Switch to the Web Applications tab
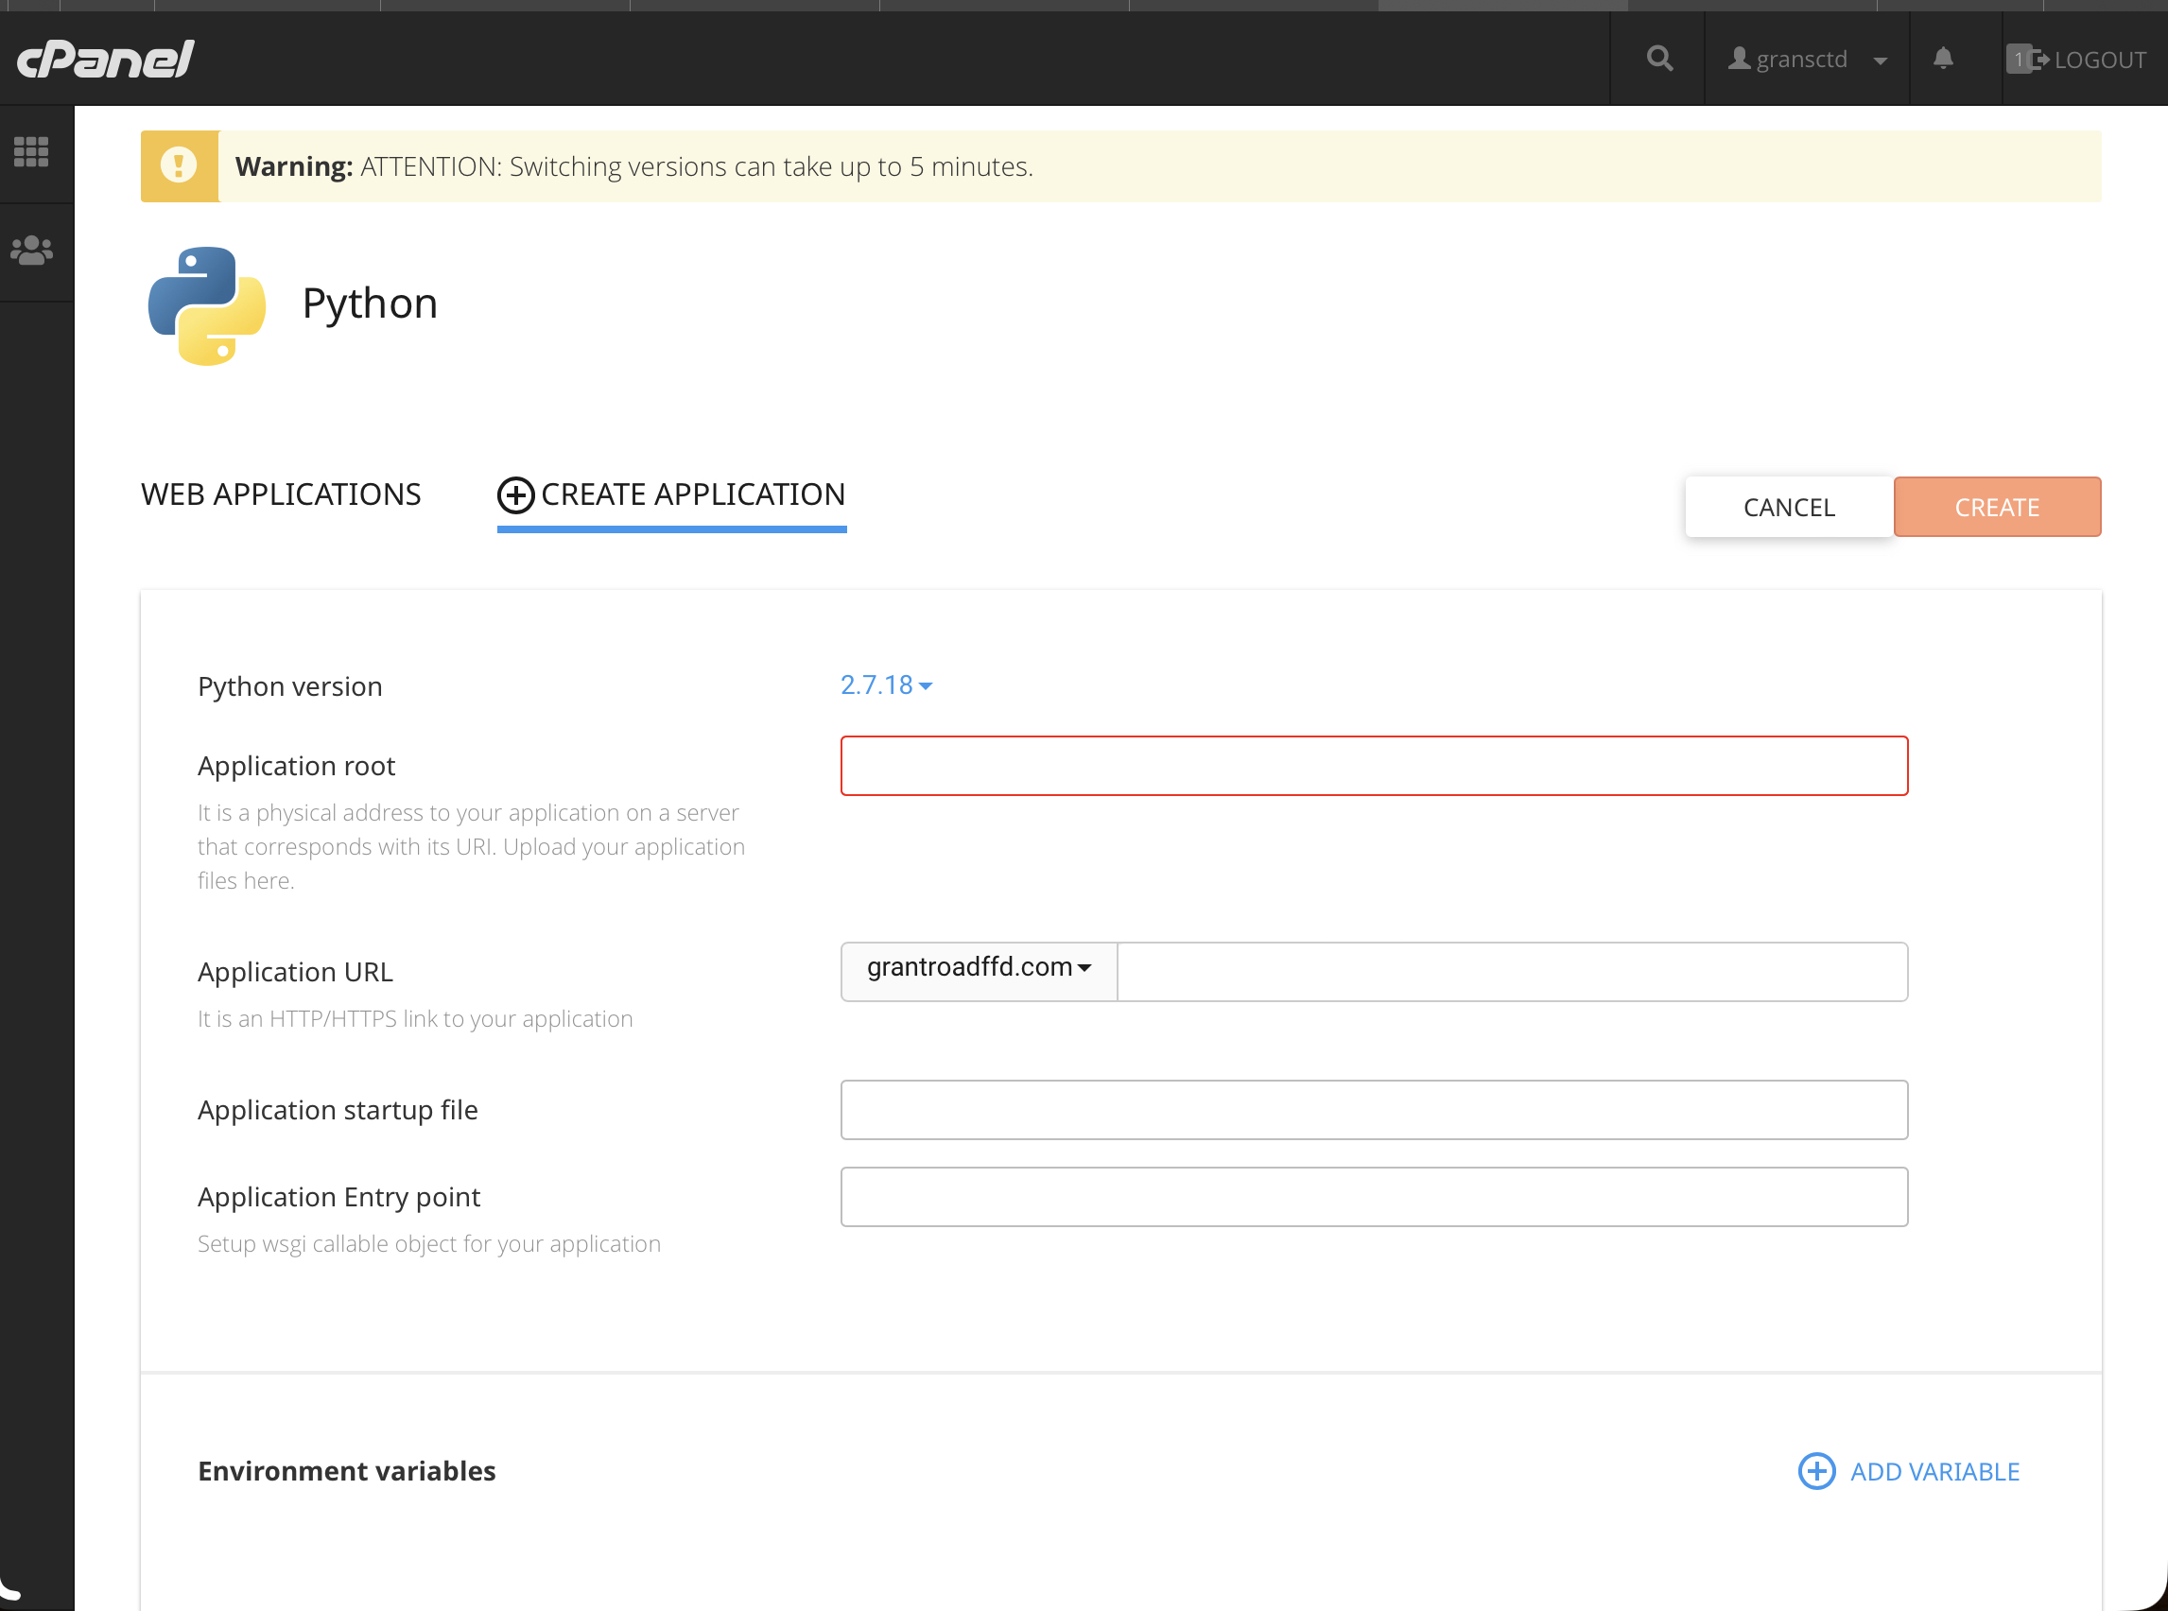 pyautogui.click(x=281, y=494)
